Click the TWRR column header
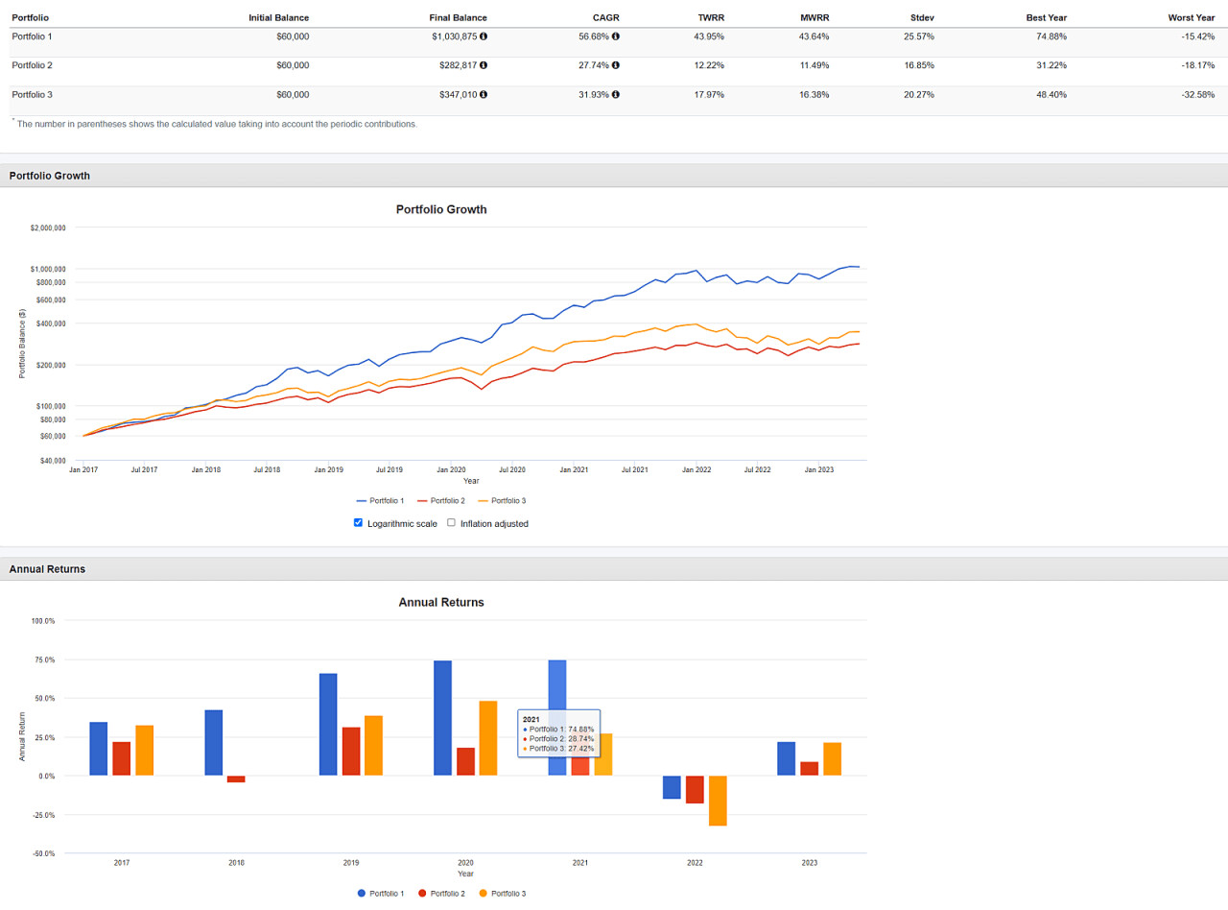The height and width of the screenshot is (910, 1228). [x=711, y=17]
